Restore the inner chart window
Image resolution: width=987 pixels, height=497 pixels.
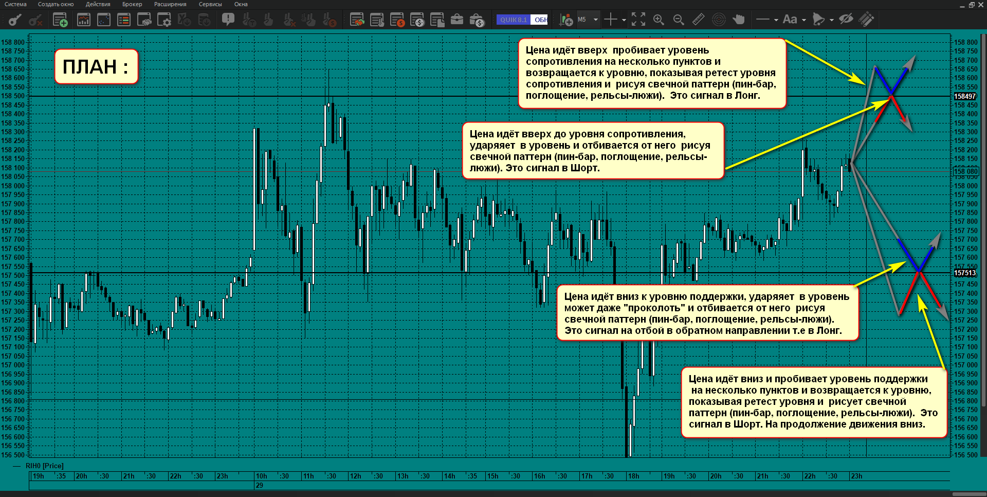[972, 5]
